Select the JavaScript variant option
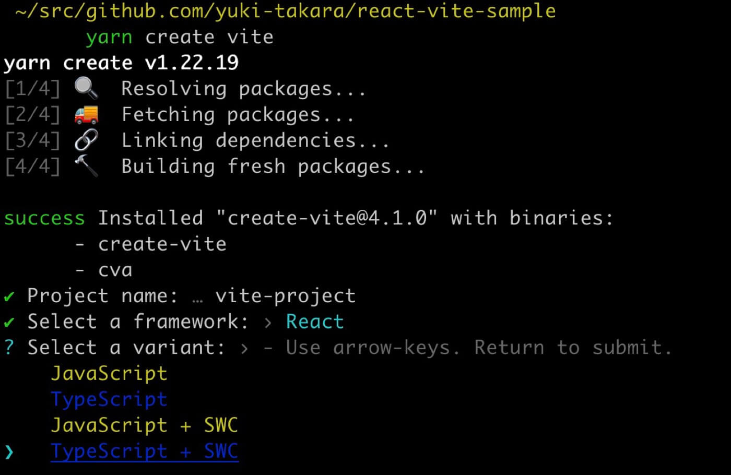 click(x=109, y=374)
